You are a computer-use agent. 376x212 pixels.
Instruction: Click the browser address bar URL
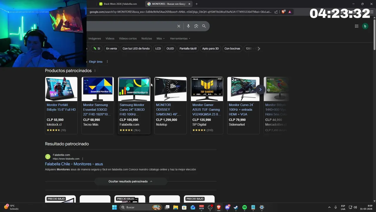point(181,12)
